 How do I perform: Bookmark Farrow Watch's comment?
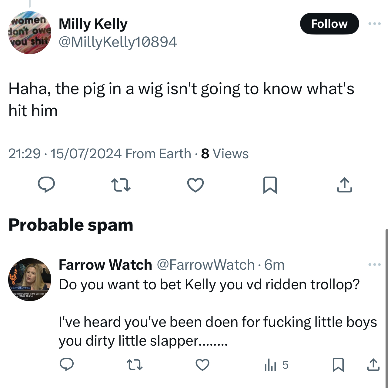click(x=338, y=365)
